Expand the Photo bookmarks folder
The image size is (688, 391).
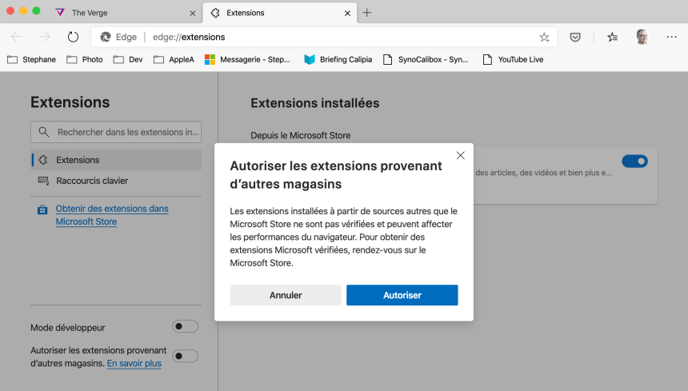85,59
